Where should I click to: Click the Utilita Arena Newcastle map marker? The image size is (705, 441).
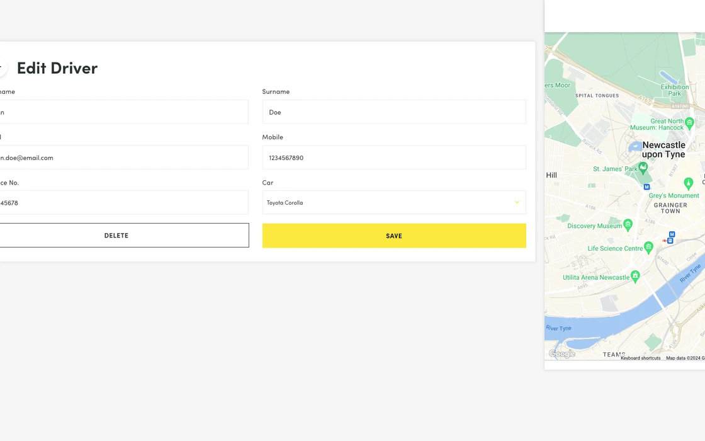635,276
